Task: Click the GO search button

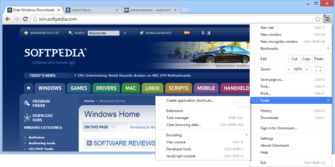Action: pos(125,33)
